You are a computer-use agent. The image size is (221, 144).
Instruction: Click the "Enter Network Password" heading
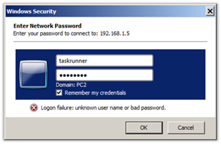tap(47, 26)
